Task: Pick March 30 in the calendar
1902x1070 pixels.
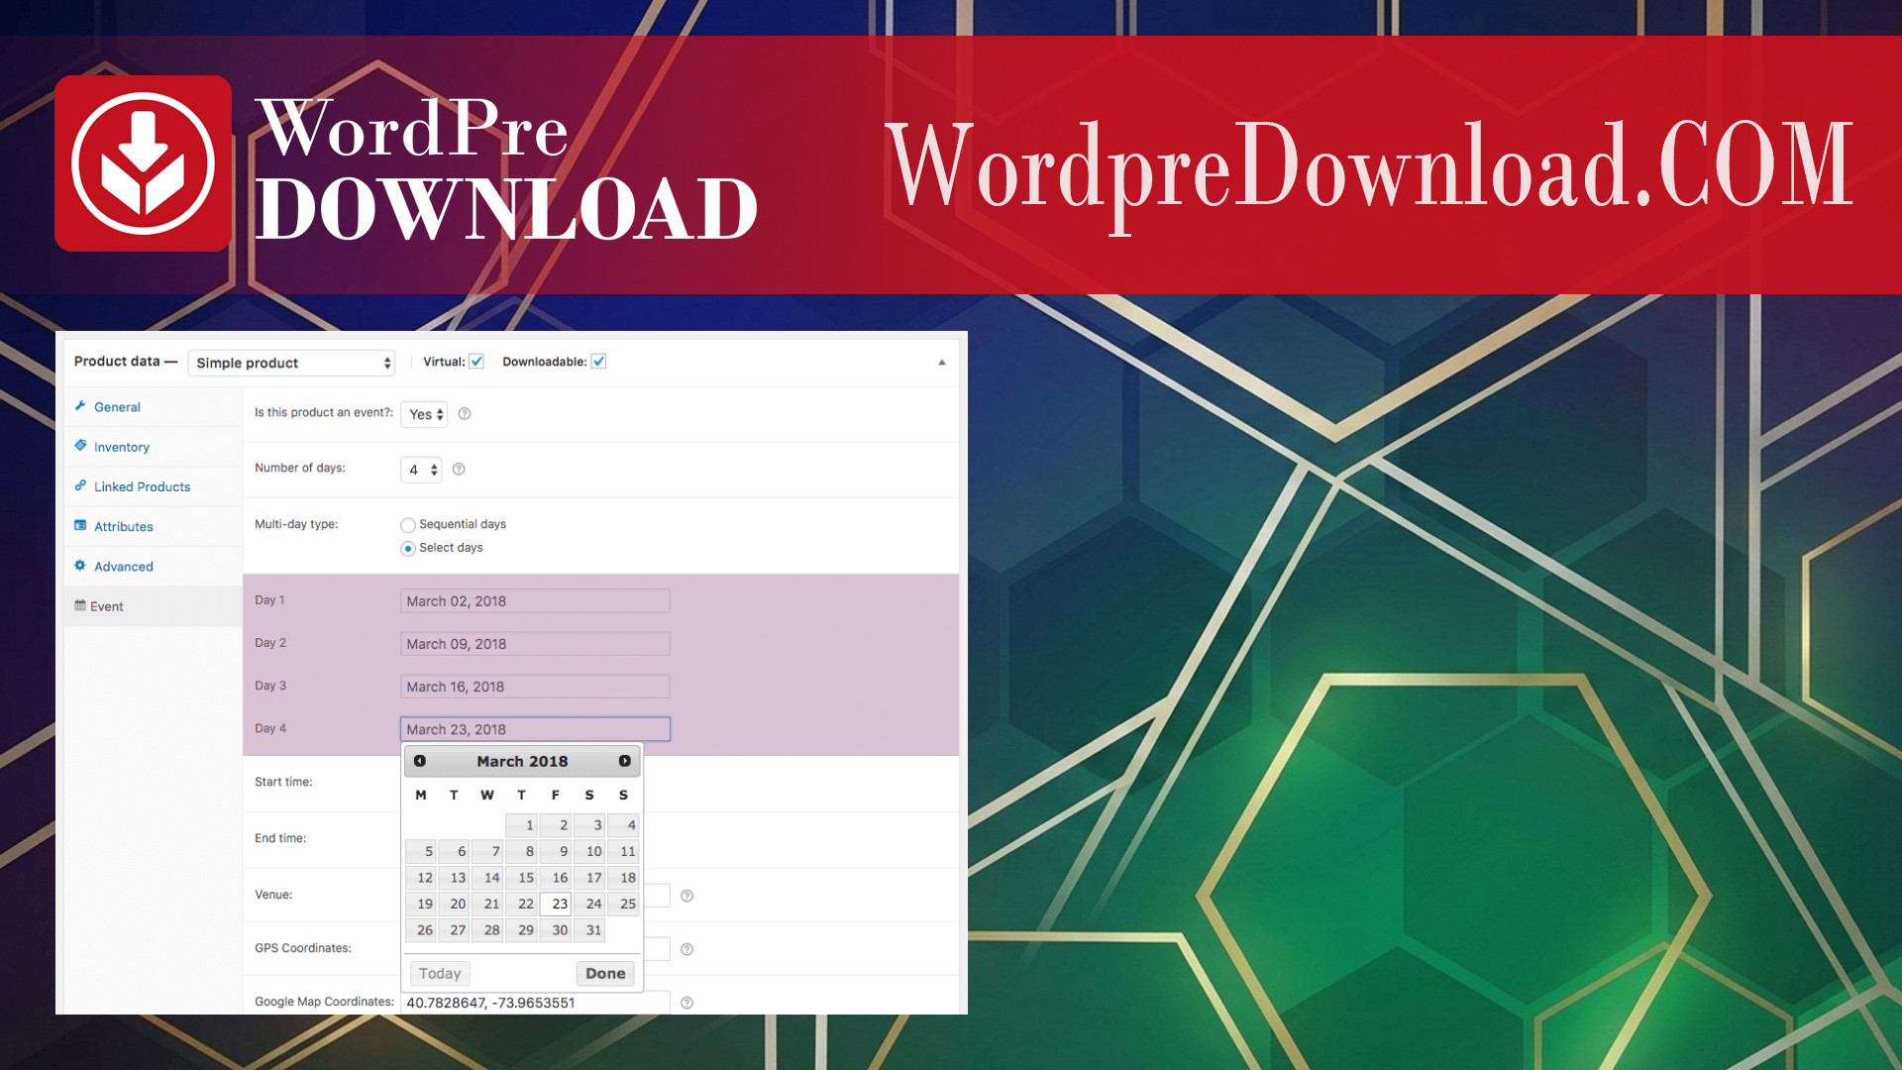Action: (556, 930)
